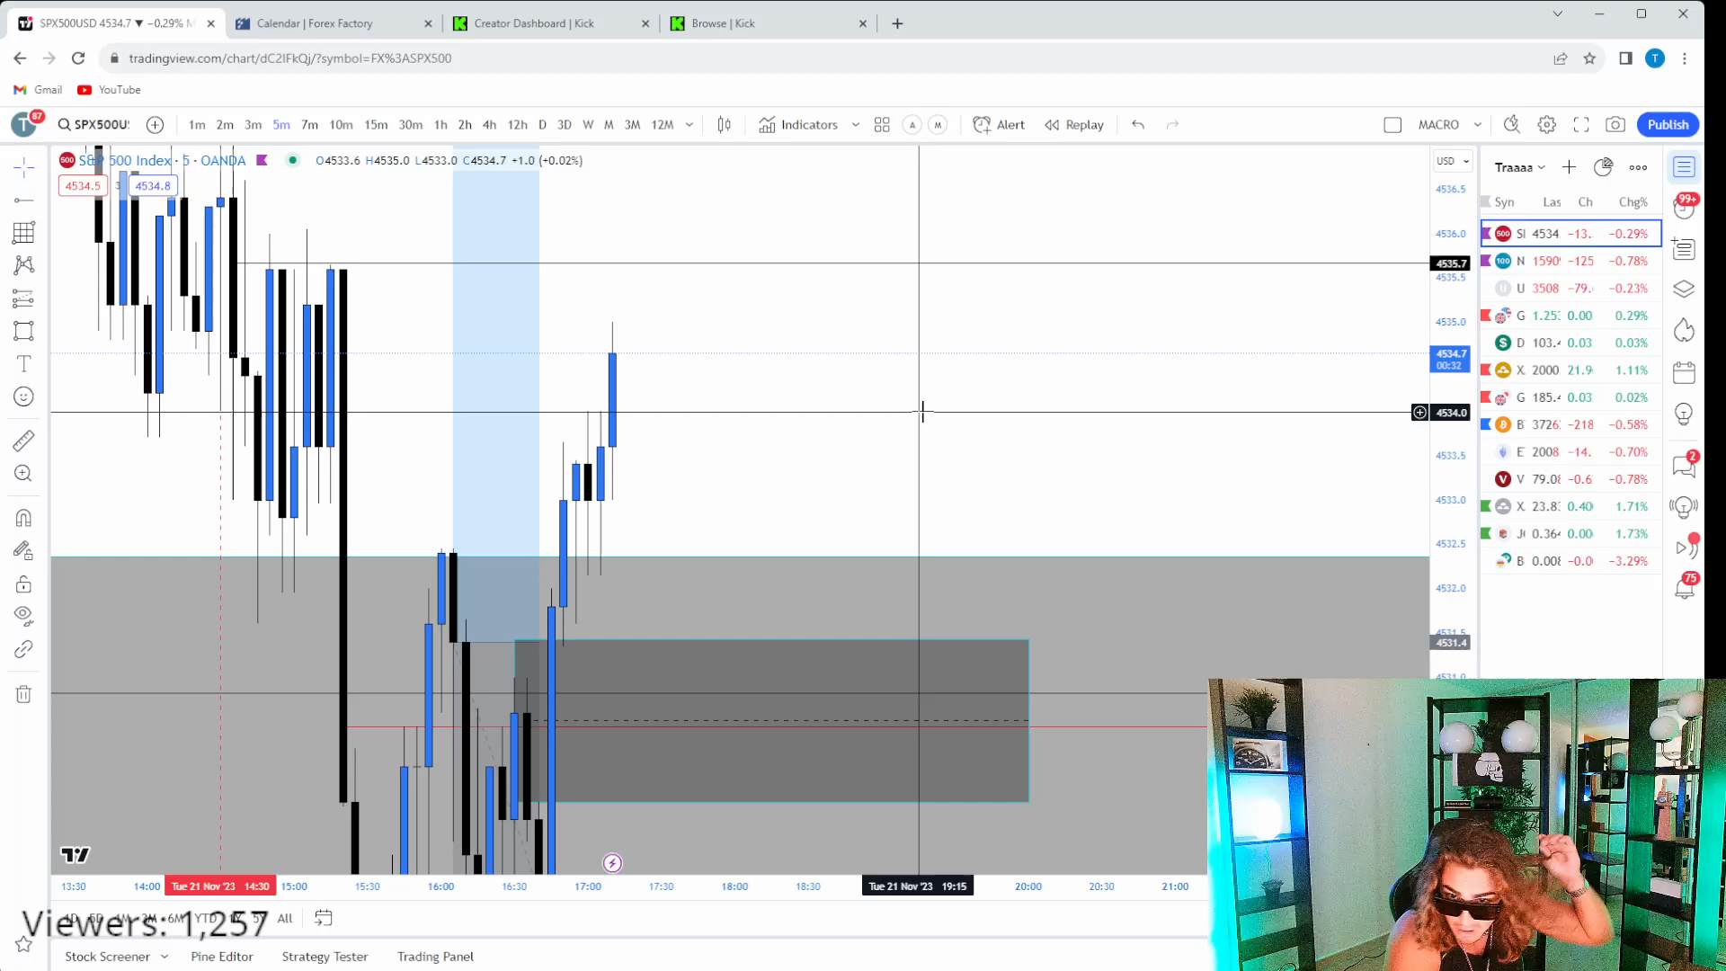Toggle auto scale A button
Image resolution: width=1726 pixels, height=971 pixels.
pyautogui.click(x=912, y=125)
